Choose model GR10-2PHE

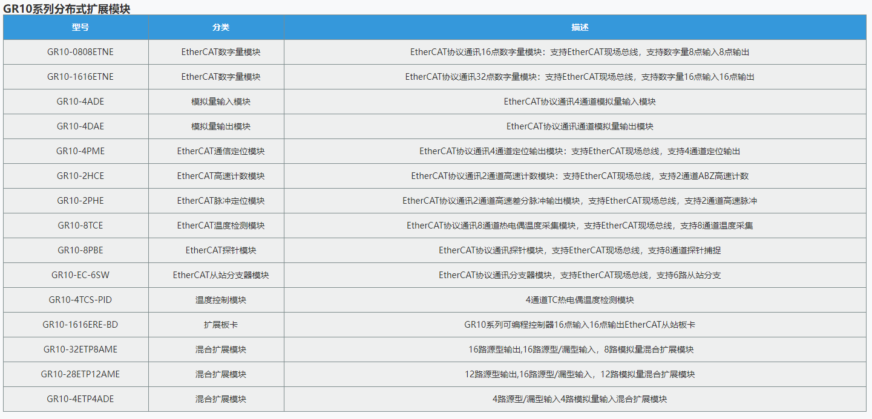pos(80,201)
